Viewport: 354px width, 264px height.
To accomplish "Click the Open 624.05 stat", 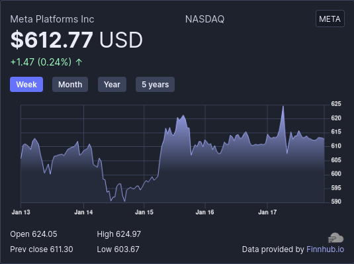I will point(34,234).
